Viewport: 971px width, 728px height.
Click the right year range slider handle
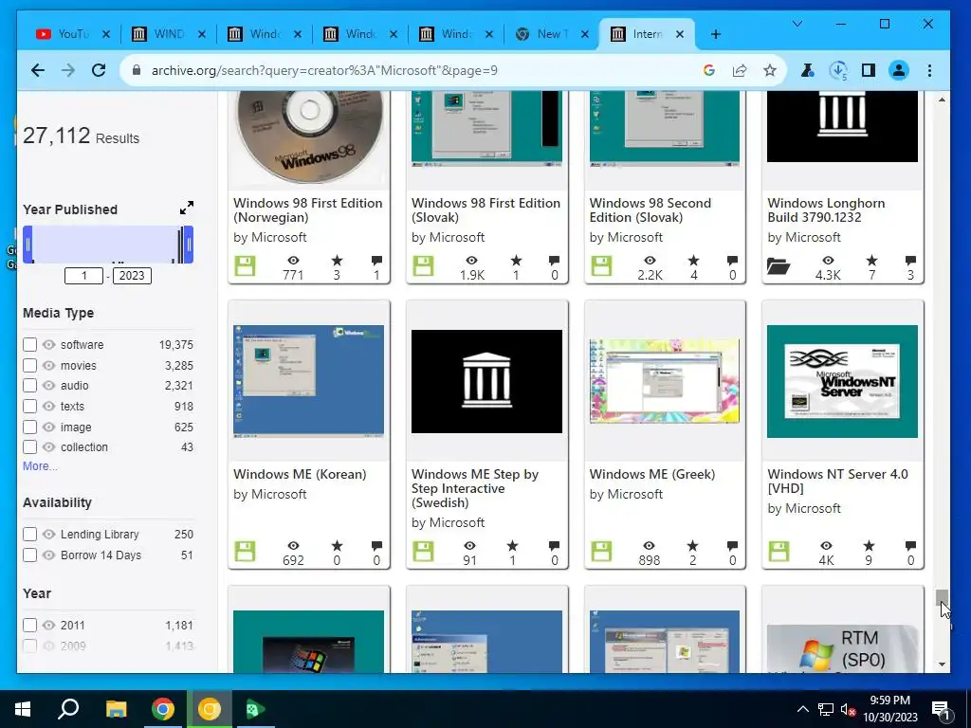point(189,245)
